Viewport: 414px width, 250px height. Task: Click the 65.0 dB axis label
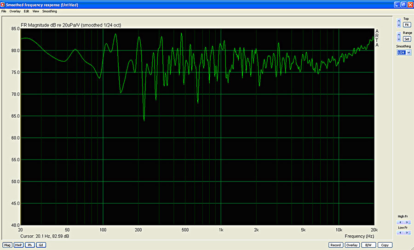[x=15, y=116]
